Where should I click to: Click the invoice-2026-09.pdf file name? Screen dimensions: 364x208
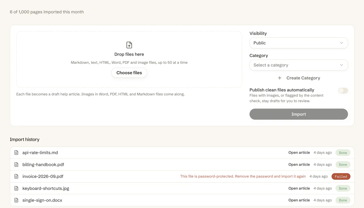[43, 176]
